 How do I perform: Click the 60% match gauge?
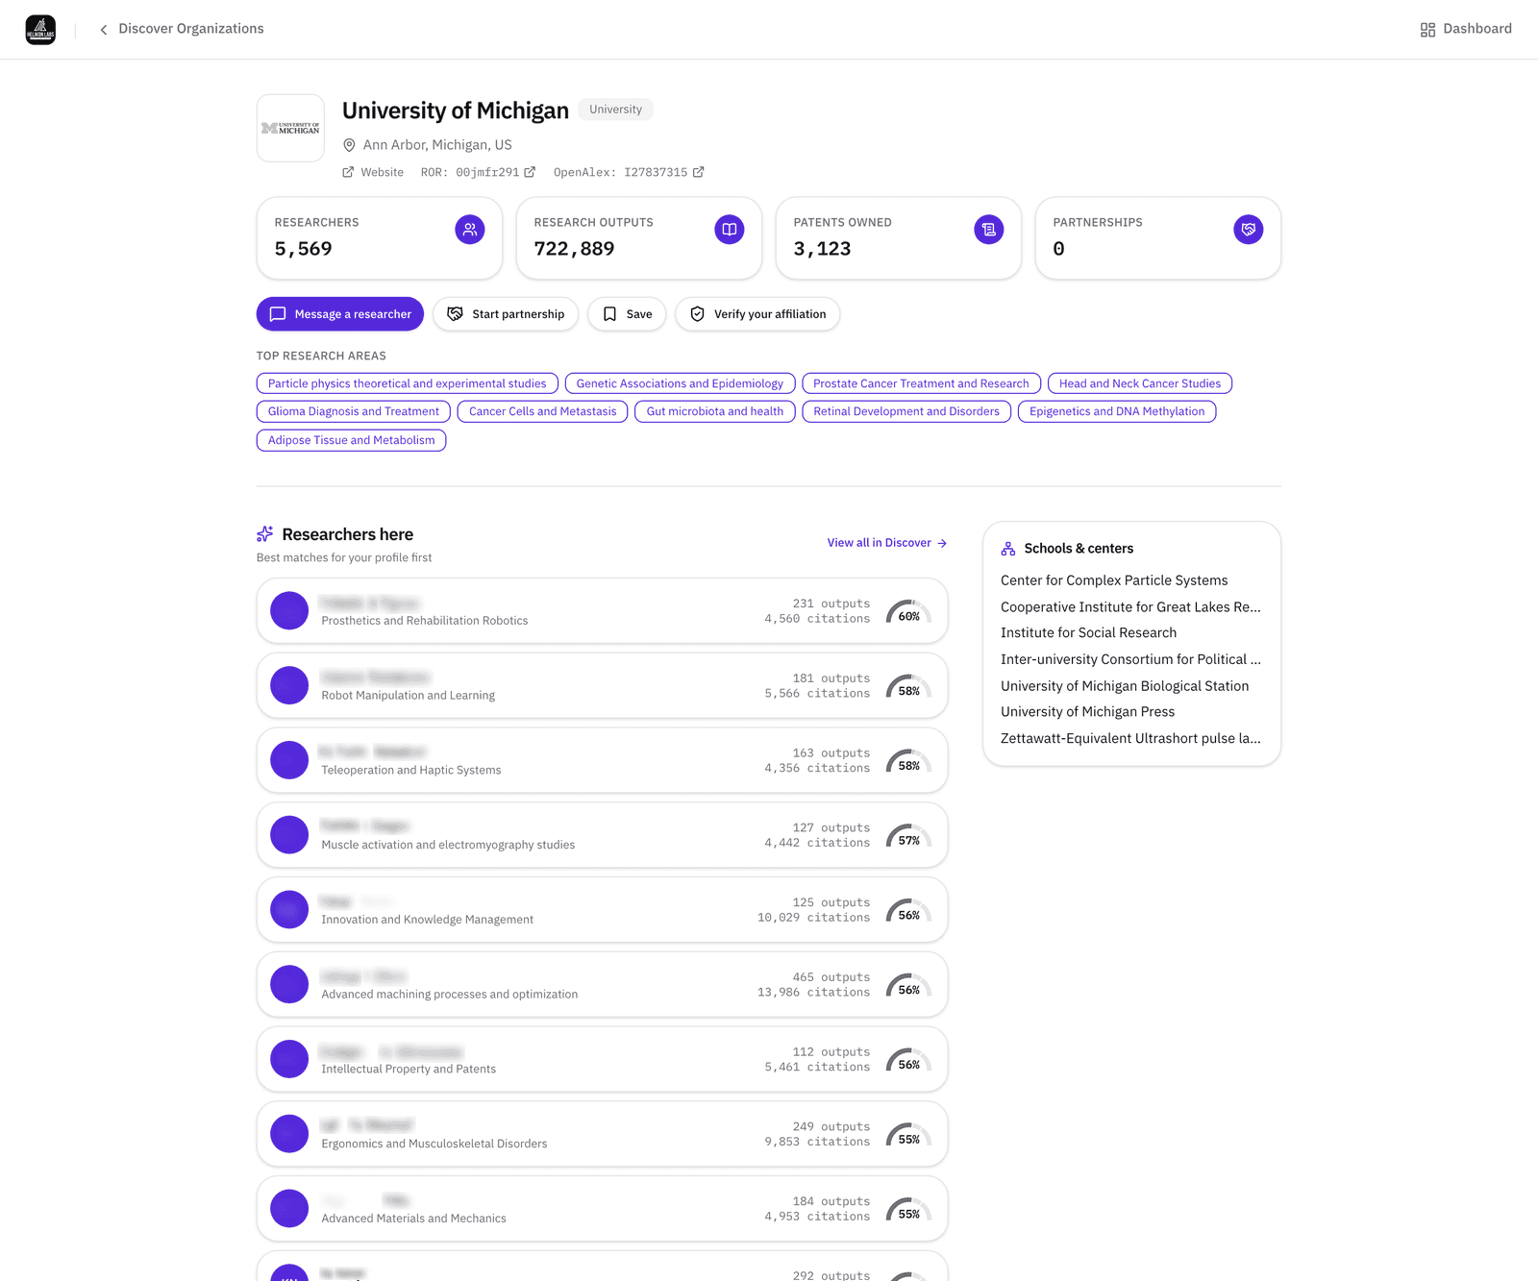point(909,612)
